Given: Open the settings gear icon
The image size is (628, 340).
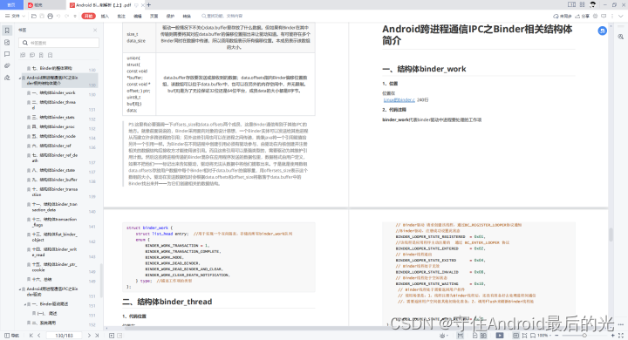Looking at the screenshot, I should pyautogui.click(x=595, y=16).
